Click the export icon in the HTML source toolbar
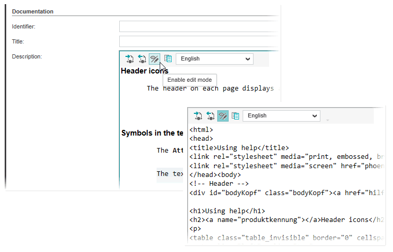This screenshot has height=252, width=393. click(210, 116)
